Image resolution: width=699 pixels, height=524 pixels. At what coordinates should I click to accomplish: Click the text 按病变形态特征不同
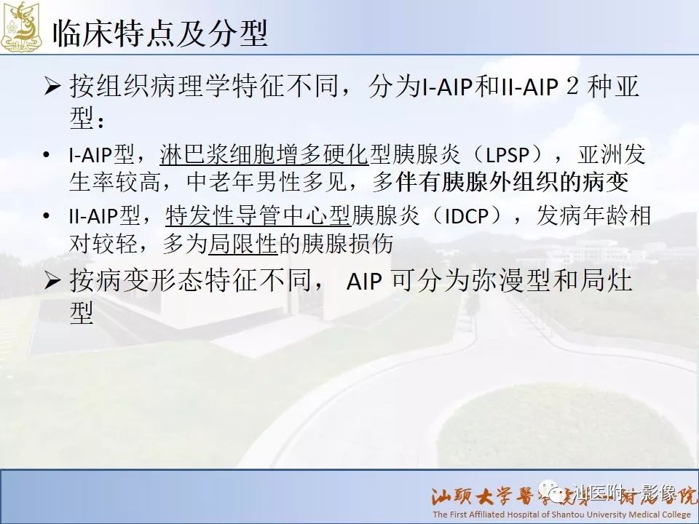click(x=190, y=281)
